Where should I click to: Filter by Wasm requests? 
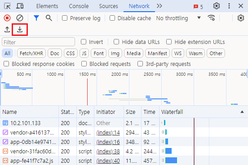195,53
